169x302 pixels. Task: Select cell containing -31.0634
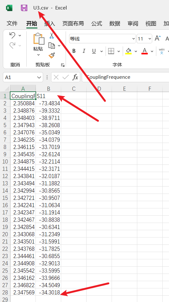point(49,205)
